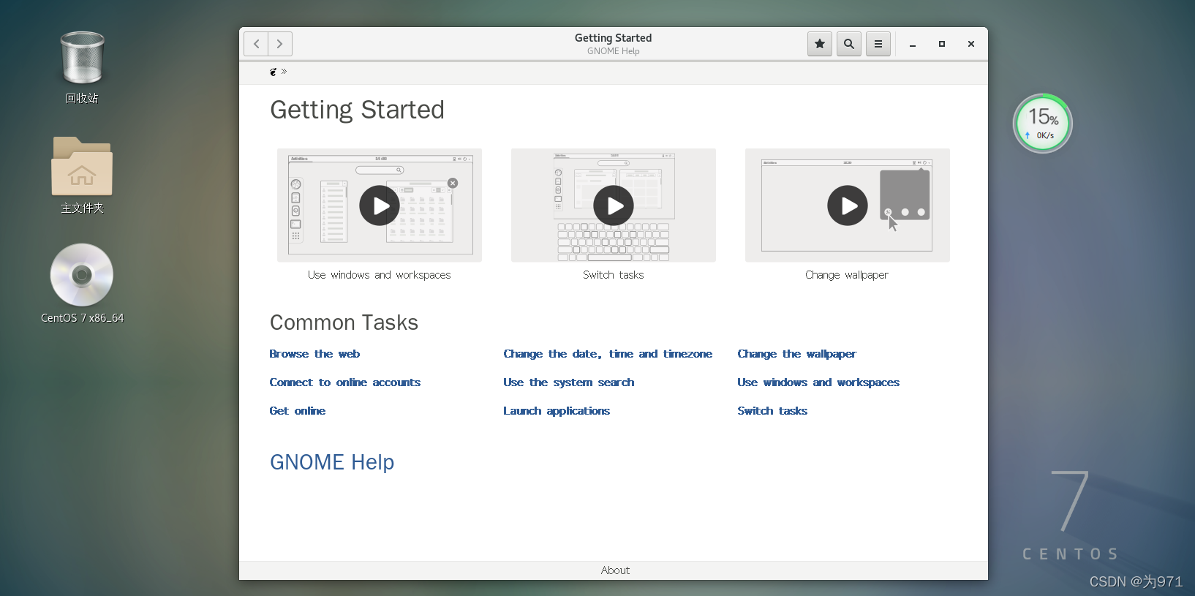Open the 'GNOME Help' heading link
The height and width of the screenshot is (596, 1195).
click(x=332, y=462)
